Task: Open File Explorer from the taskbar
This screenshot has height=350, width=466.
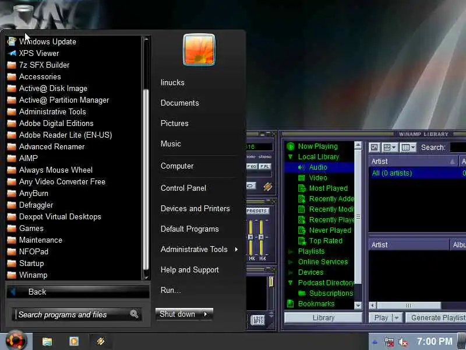Action: pos(47,341)
